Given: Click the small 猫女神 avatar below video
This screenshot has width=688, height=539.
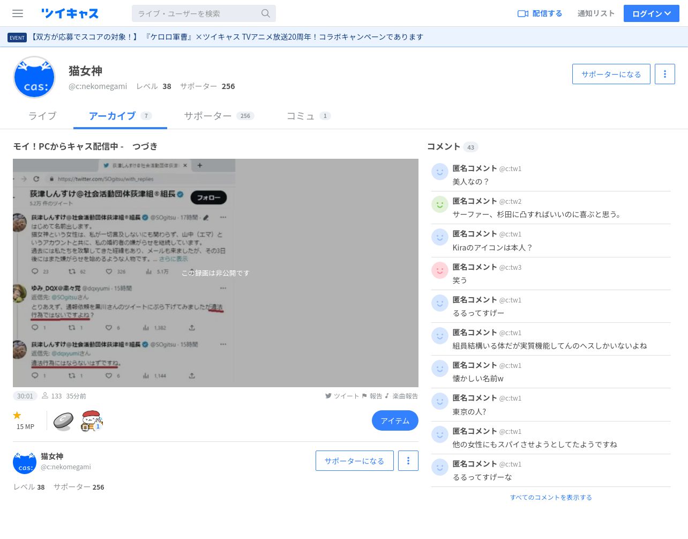Looking at the screenshot, I should pos(25,462).
